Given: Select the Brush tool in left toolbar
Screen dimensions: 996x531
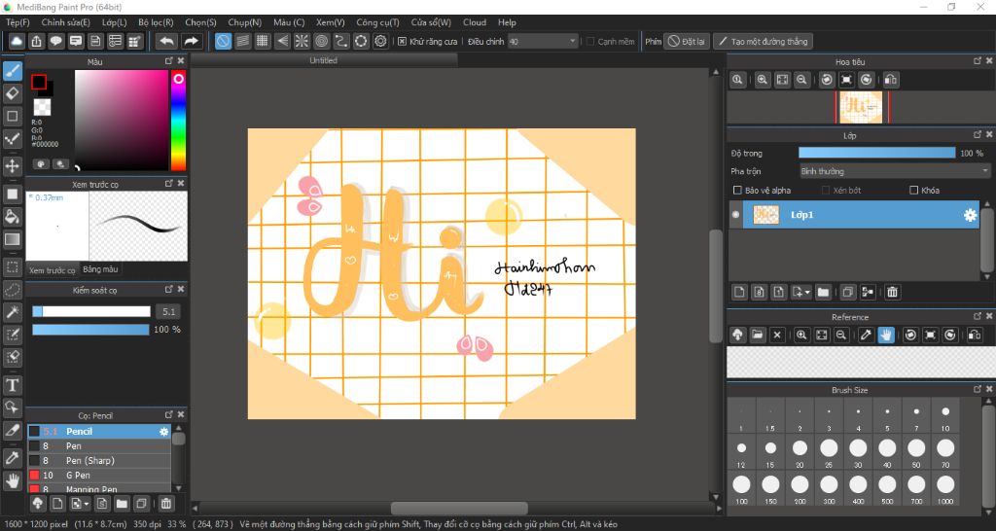Looking at the screenshot, I should point(12,70).
